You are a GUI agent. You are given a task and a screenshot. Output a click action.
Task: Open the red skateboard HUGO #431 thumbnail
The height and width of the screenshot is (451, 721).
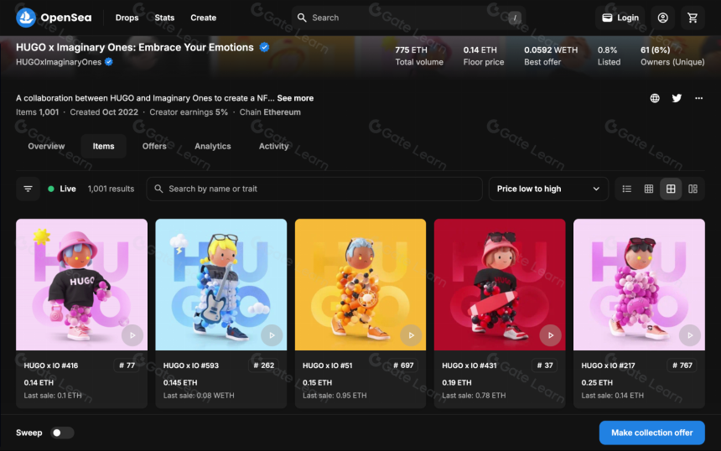pos(500,284)
